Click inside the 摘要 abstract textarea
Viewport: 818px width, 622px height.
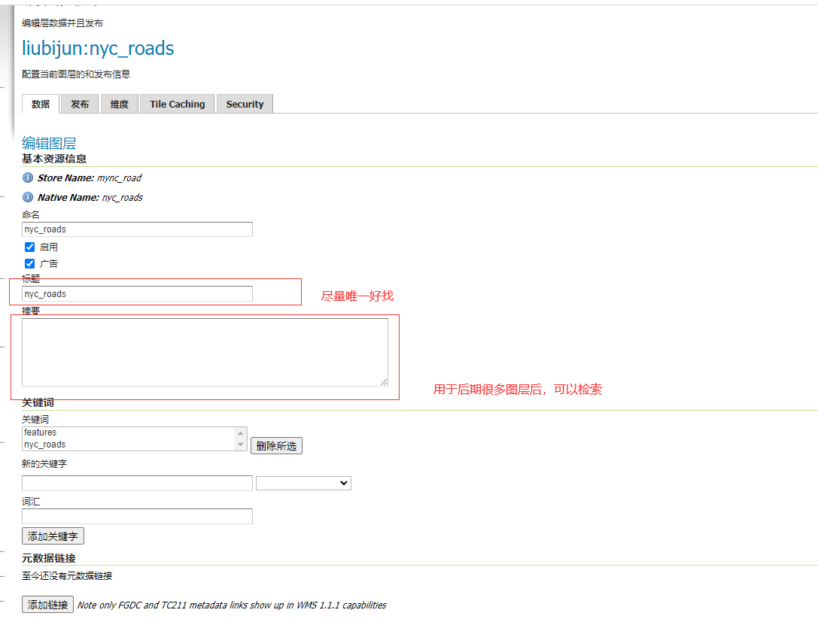tap(205, 353)
